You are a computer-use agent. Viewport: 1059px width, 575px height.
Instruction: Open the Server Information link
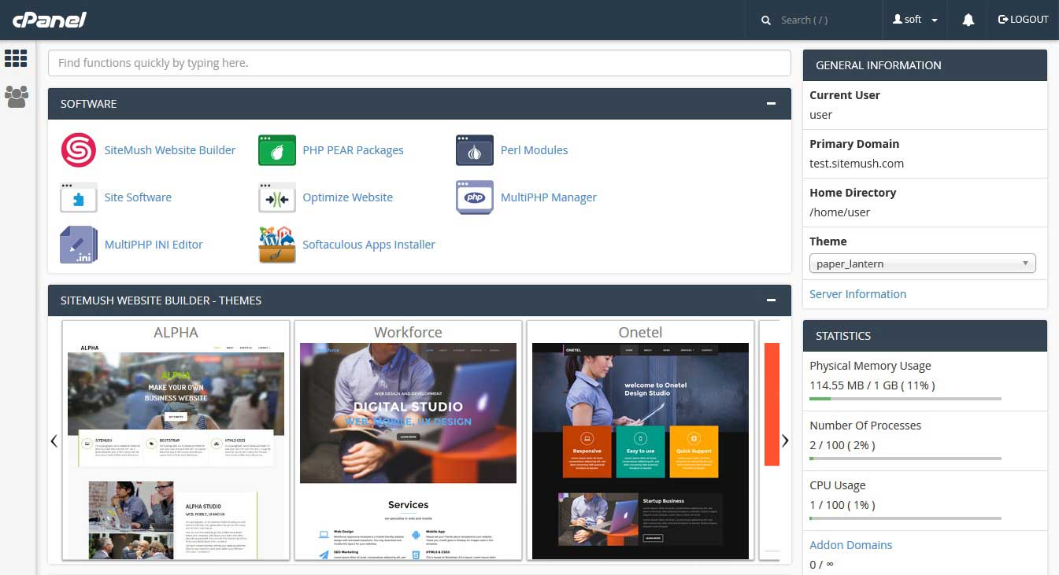pyautogui.click(x=857, y=294)
